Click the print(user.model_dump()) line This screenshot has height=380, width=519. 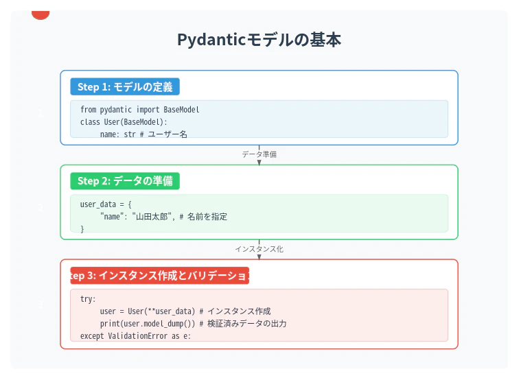click(x=194, y=324)
